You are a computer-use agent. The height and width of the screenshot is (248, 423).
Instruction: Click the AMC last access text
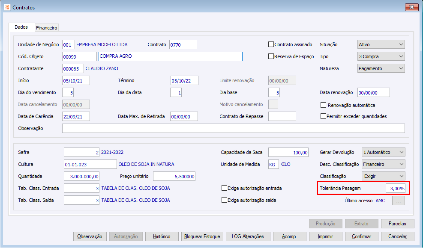(x=381, y=201)
